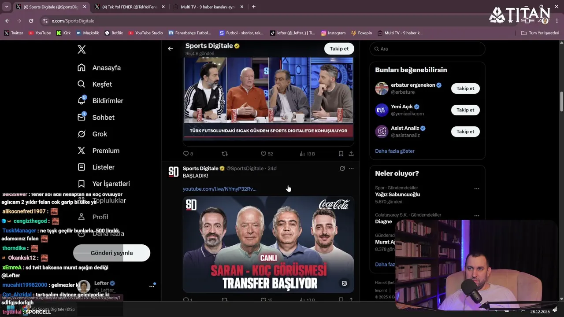Open the panel discussion video thumbnail
This screenshot has height=317, width=564.
coord(268,100)
